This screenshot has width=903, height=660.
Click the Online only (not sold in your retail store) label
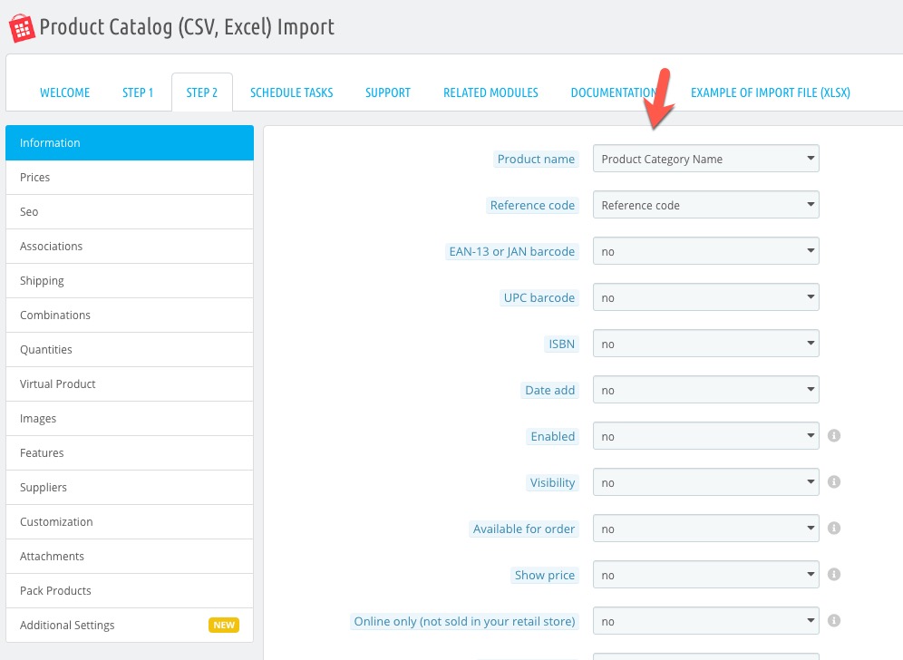465,621
